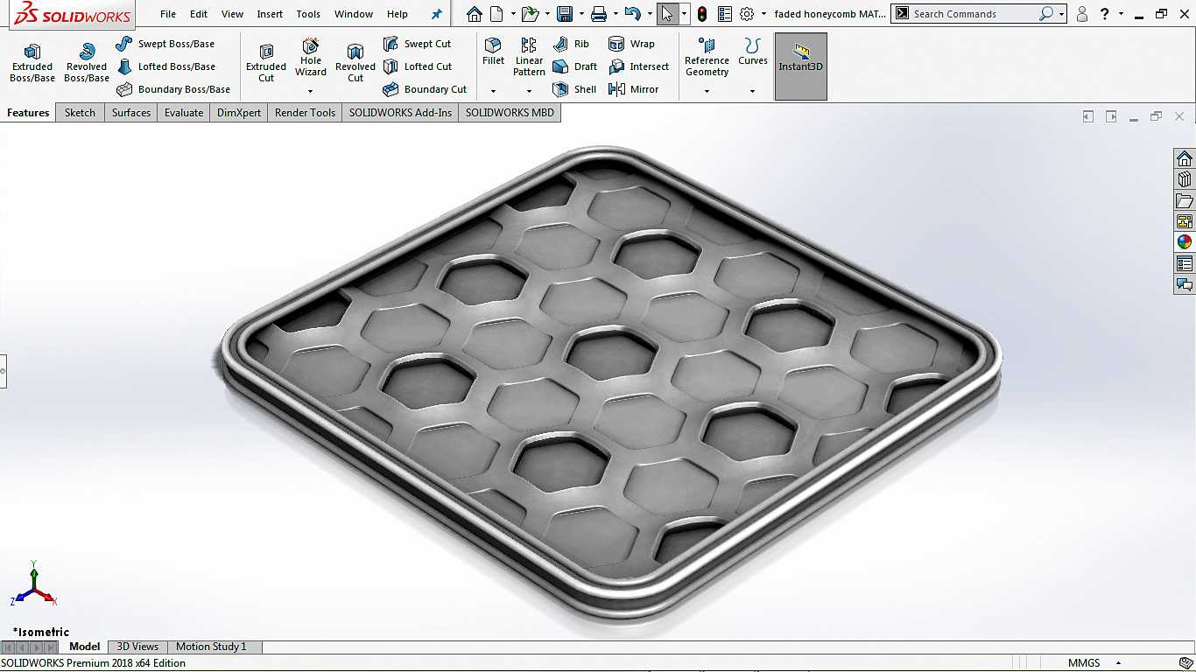Activate the Select cursor tool
Image resolution: width=1196 pixels, height=672 pixels.
click(x=667, y=14)
